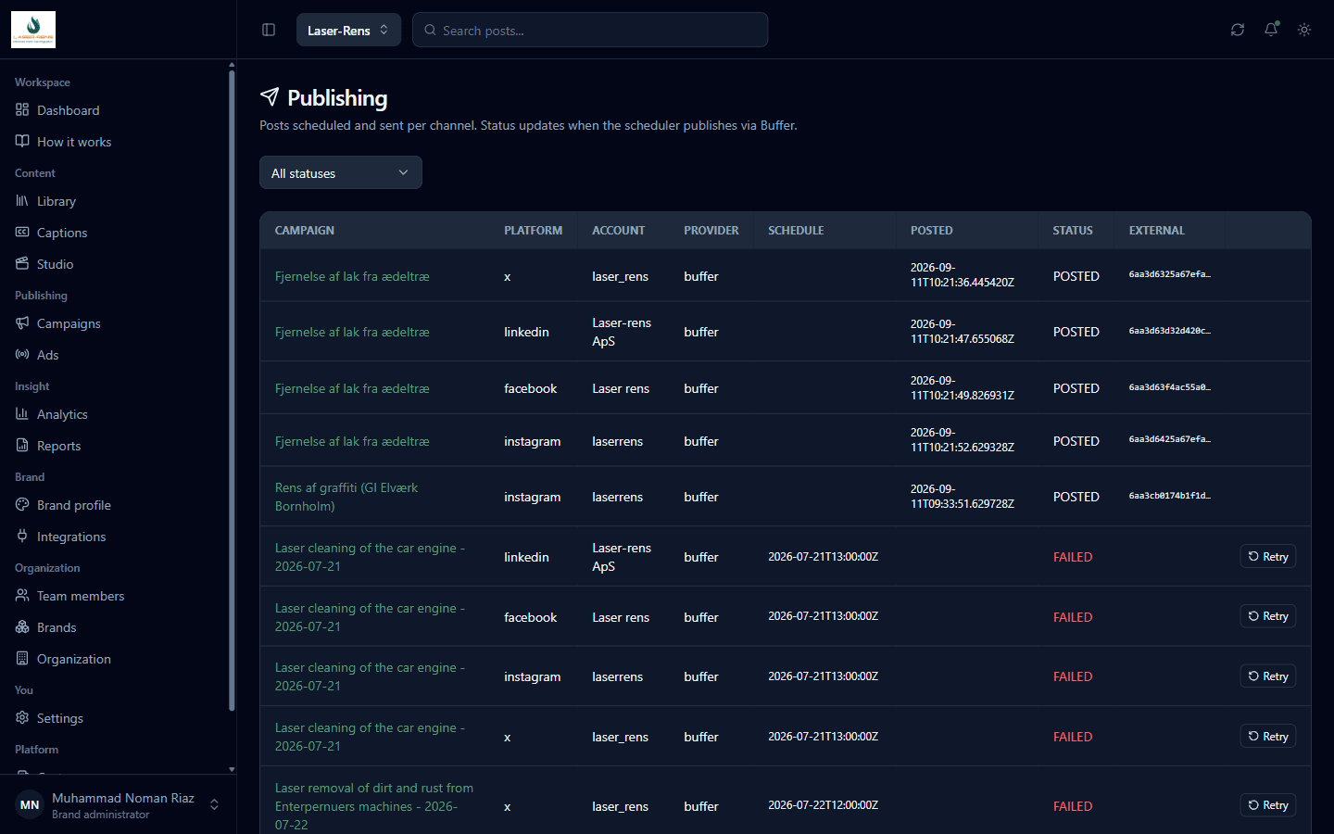Click external ID 6aa3d6325a67efa…
This screenshot has width=1334, height=834.
click(x=1169, y=274)
